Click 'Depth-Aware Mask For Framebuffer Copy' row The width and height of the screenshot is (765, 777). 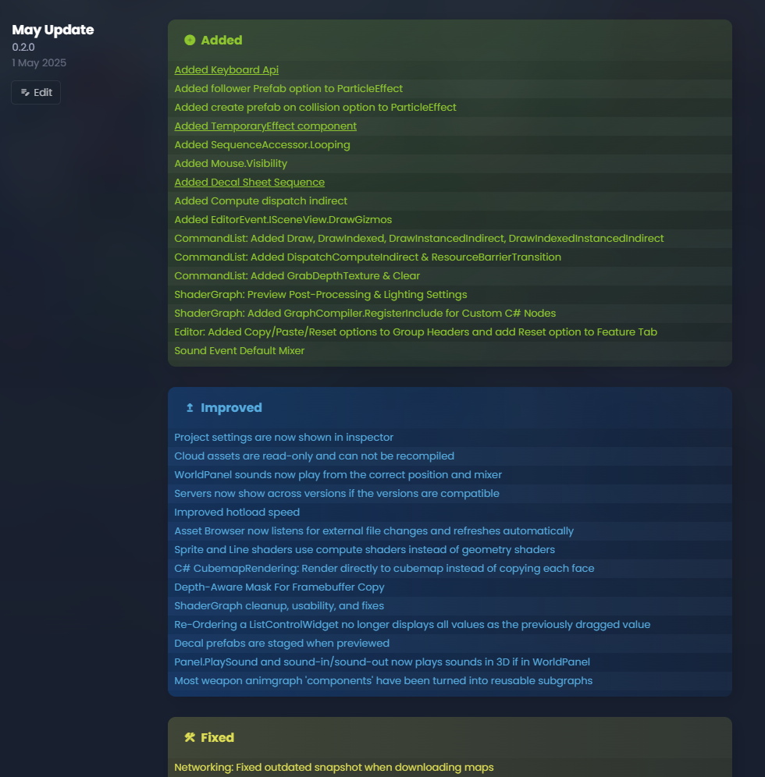(x=450, y=587)
